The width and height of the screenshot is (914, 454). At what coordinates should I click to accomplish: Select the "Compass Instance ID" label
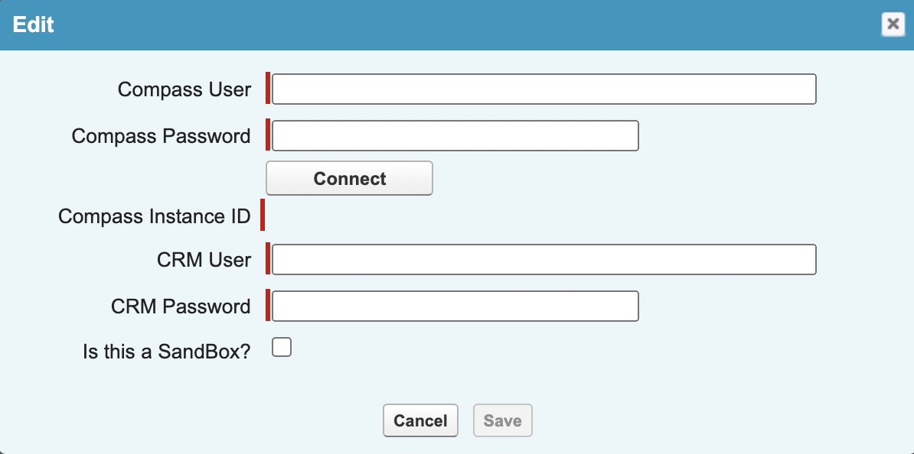point(154,216)
